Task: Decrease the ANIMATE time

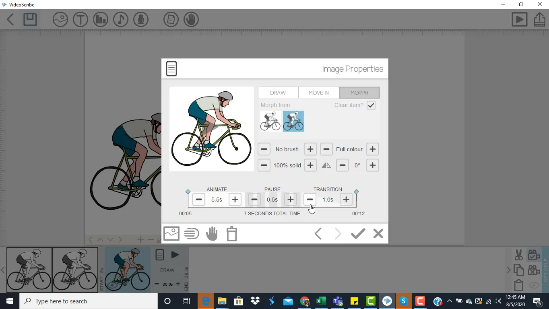Action: [199, 200]
